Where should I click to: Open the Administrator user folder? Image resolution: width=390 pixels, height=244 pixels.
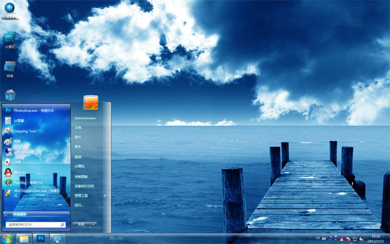[85, 118]
